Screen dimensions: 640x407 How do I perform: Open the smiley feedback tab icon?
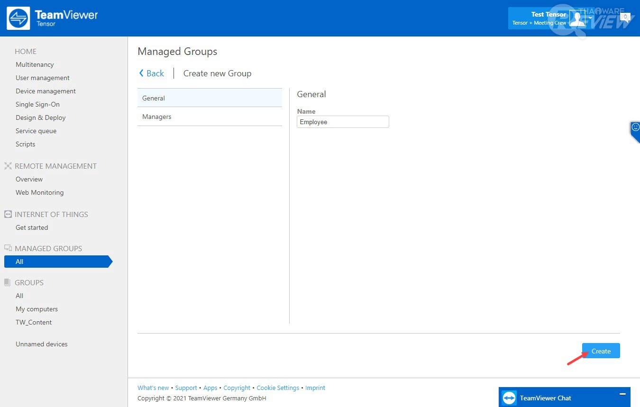tap(635, 127)
